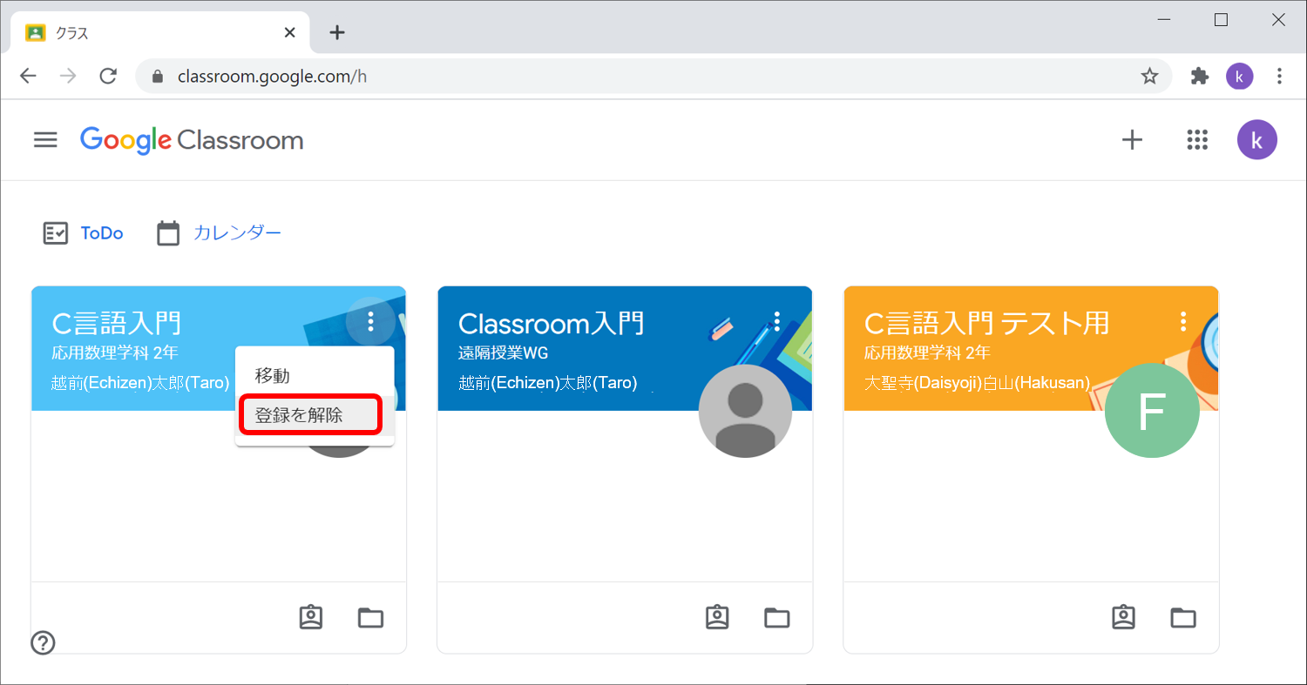Select the クラス browser tab
Image resolution: width=1307 pixels, height=685 pixels.
click(x=160, y=33)
